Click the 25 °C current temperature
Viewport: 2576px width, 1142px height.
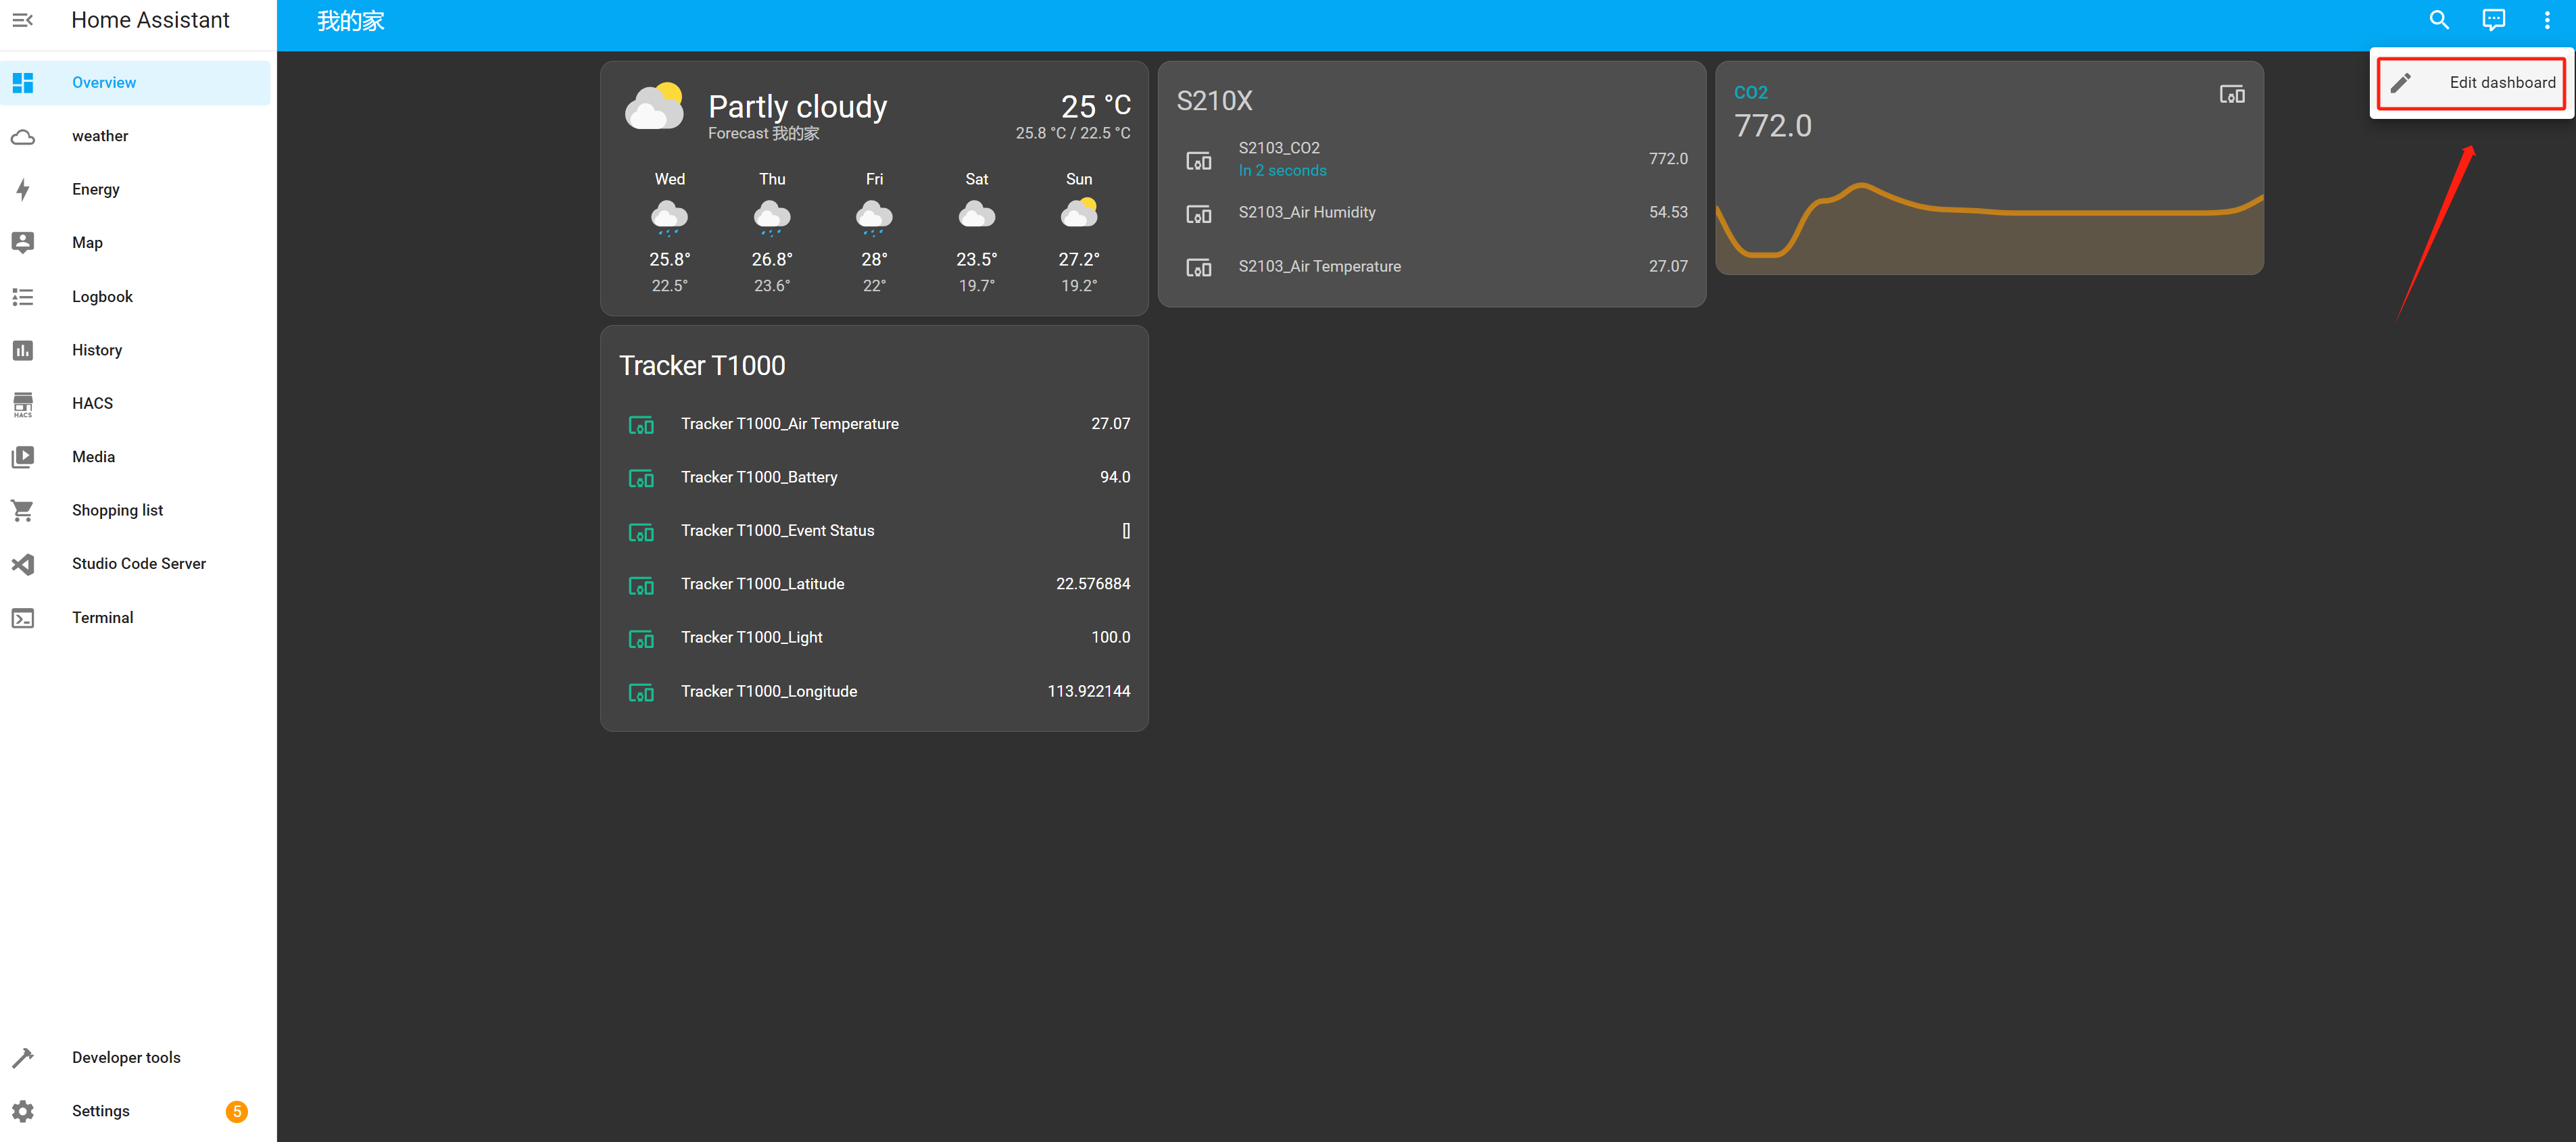point(1096,106)
